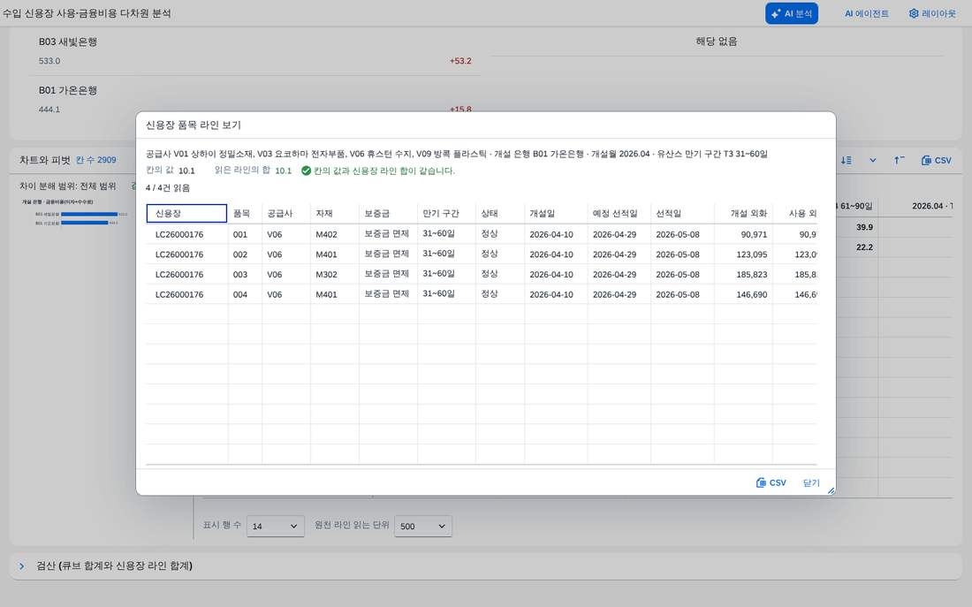Screen dimensions: 972x607
Task: Click the 공급사 column header
Action: tap(285, 213)
